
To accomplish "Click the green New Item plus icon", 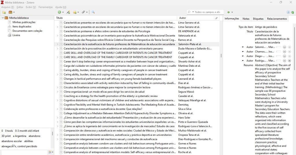I will click(x=60, y=12).
